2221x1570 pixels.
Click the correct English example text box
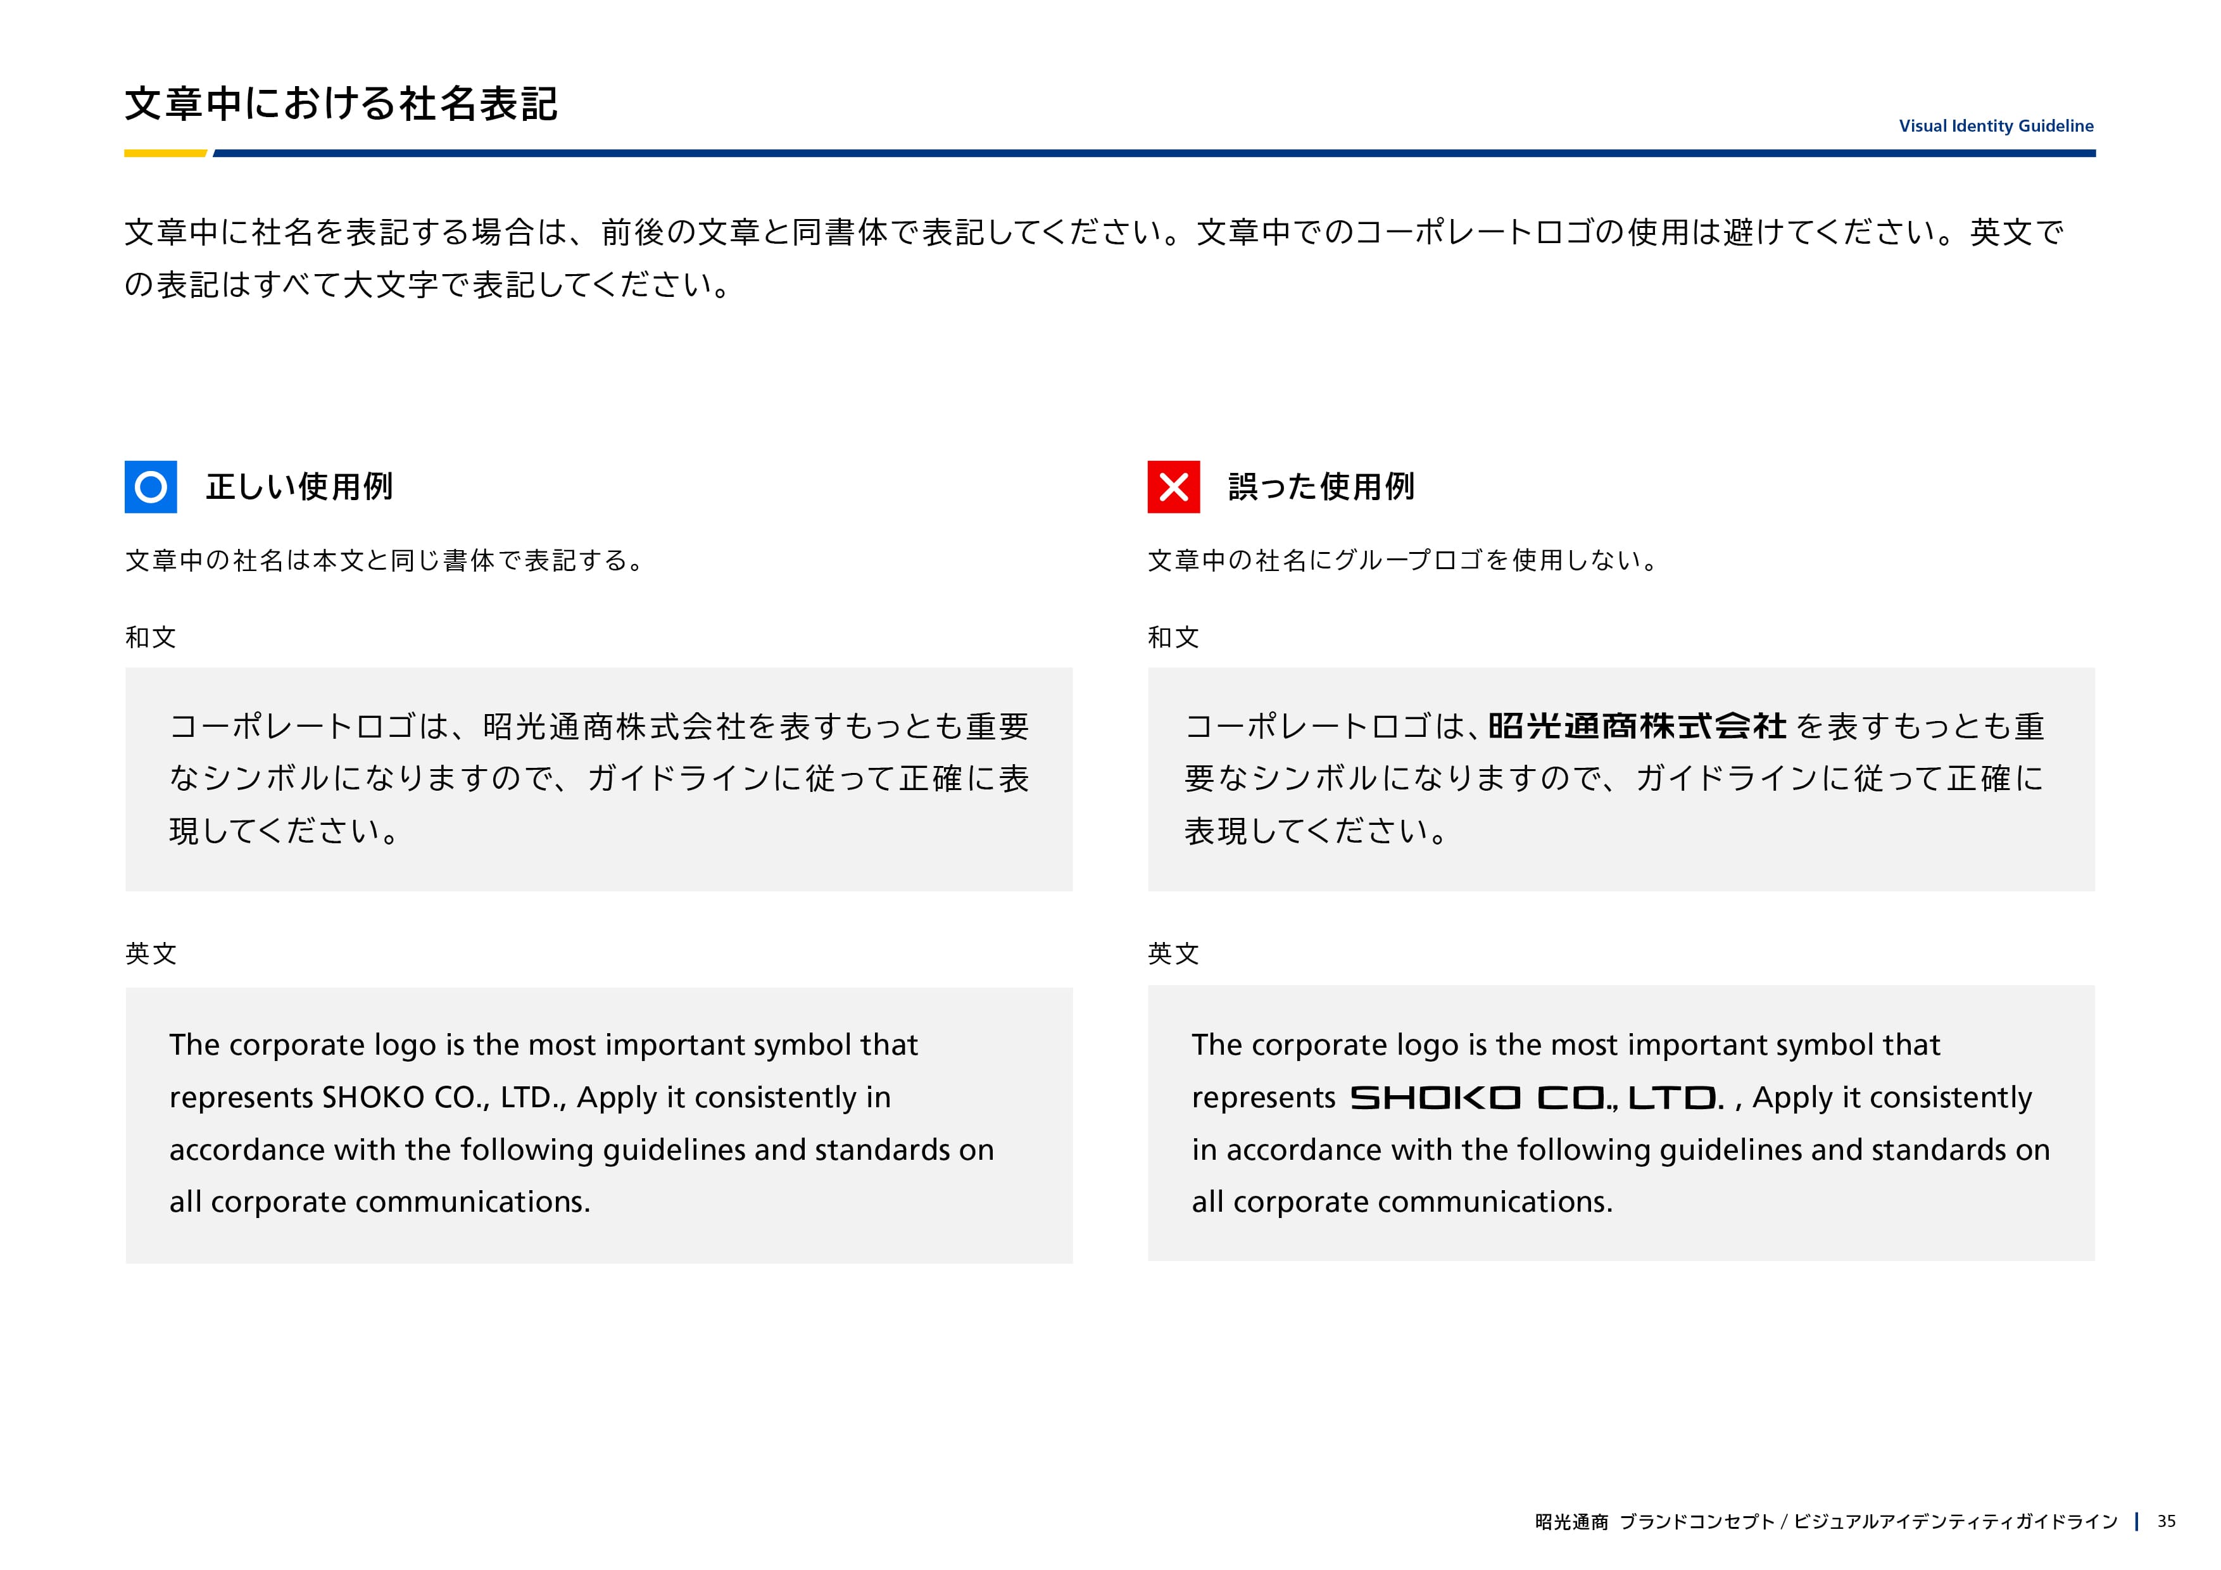pos(598,1124)
